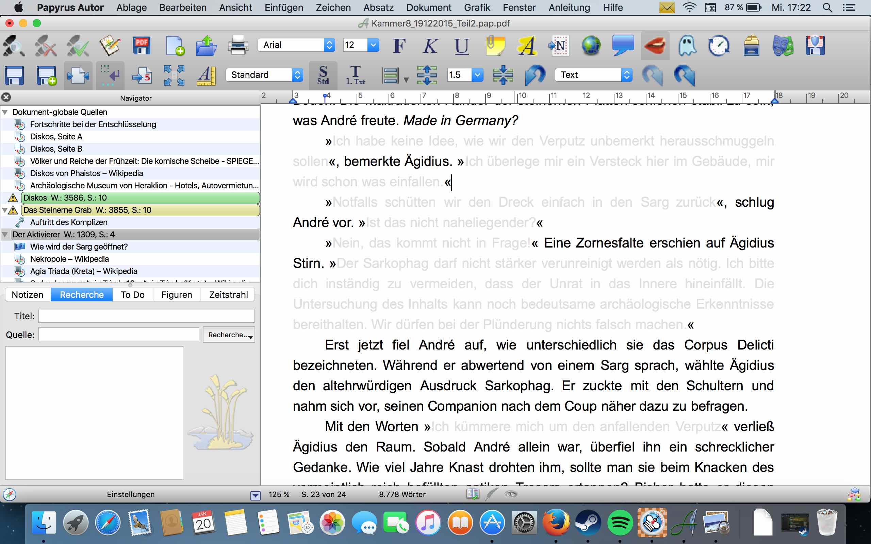Click the ghost icon in toolbar
The height and width of the screenshot is (544, 871).
pyautogui.click(x=687, y=45)
